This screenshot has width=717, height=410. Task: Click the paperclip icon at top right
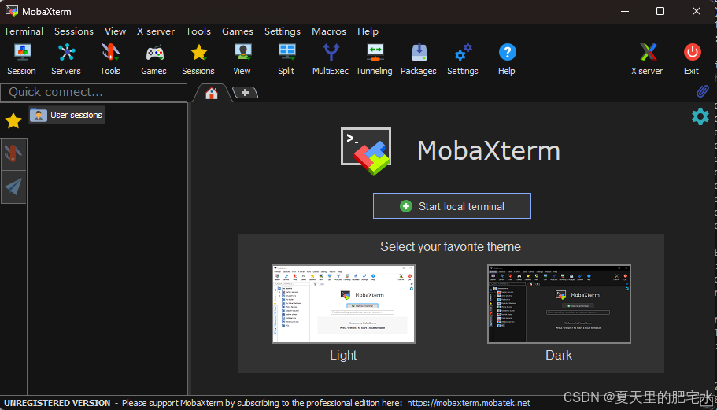tap(702, 91)
